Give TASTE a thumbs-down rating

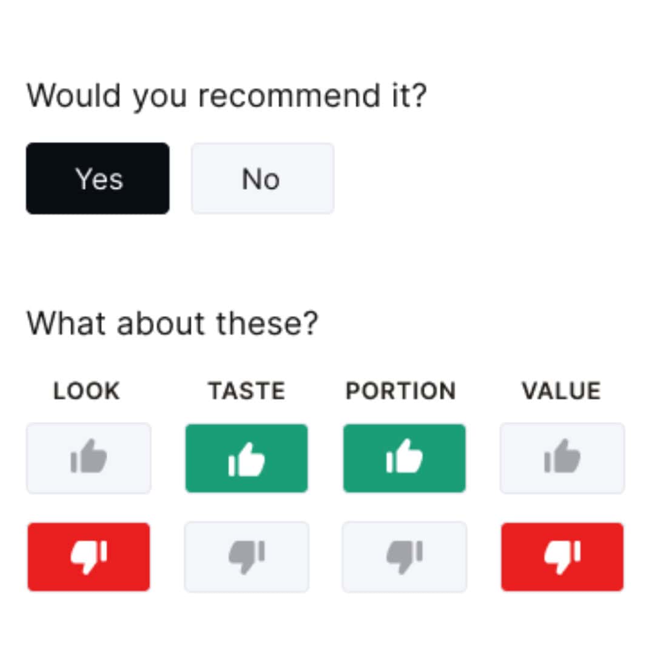(x=246, y=557)
